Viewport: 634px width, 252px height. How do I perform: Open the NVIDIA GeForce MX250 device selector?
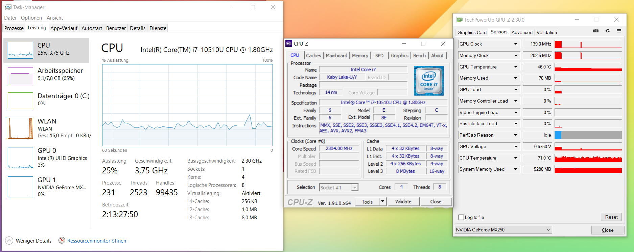503,230
